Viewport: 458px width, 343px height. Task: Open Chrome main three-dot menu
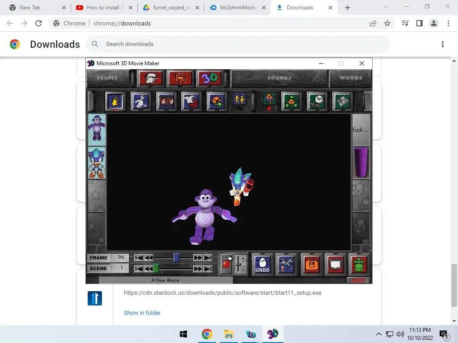pyautogui.click(x=448, y=23)
